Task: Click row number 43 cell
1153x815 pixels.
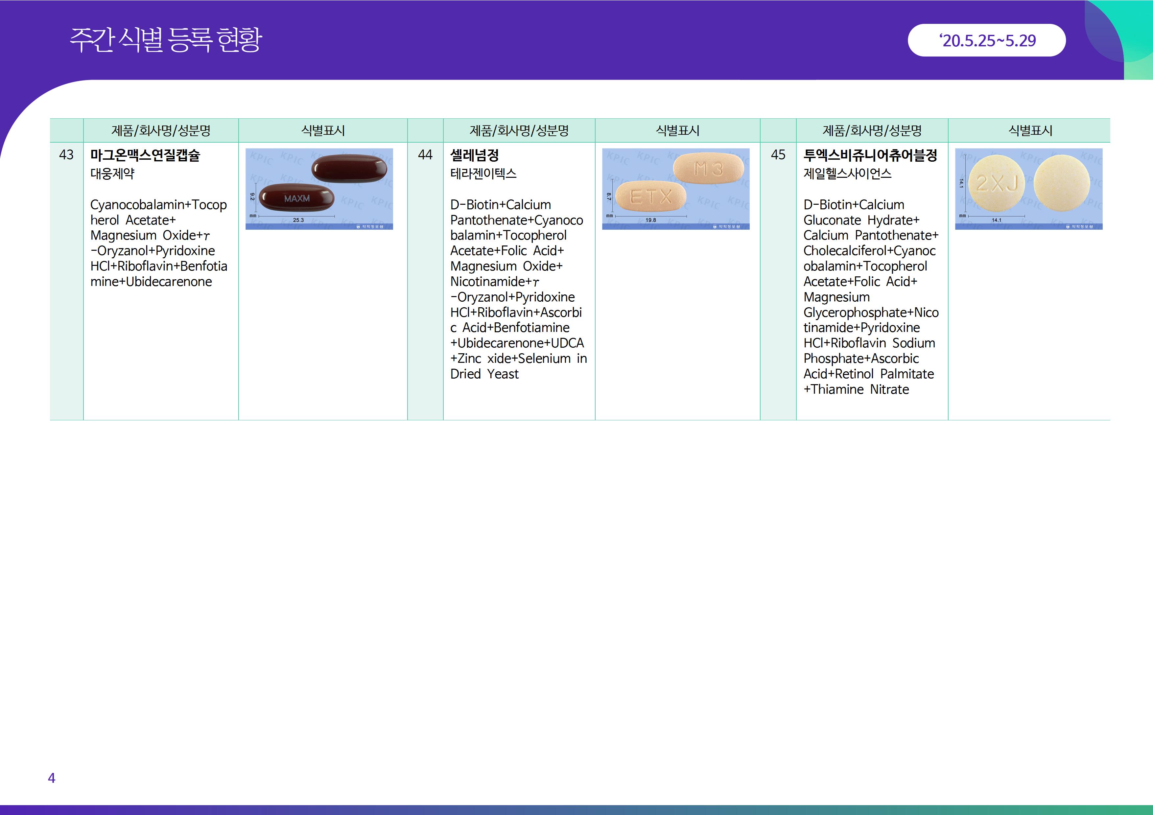Action: point(66,155)
